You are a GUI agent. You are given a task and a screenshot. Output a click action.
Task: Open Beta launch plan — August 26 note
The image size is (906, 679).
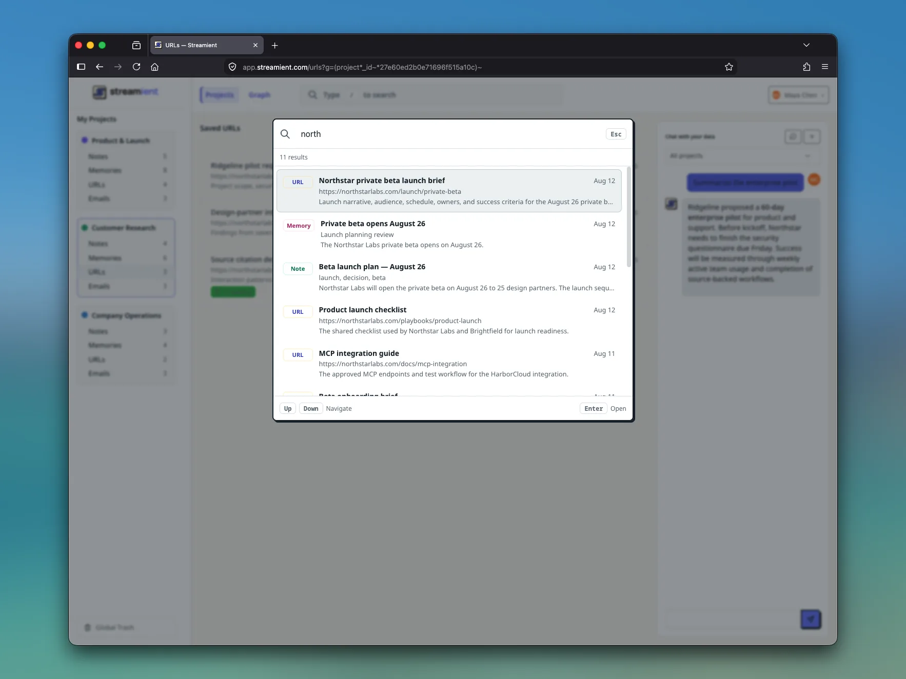[449, 277]
